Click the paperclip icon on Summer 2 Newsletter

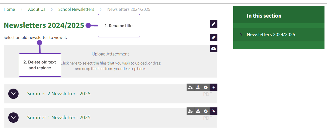click(x=214, y=87)
